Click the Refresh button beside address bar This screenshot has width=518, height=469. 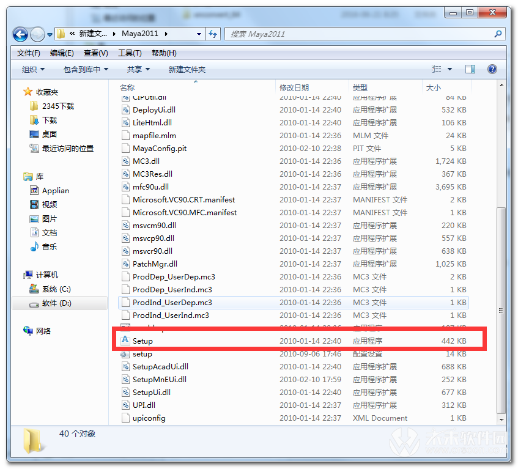(x=213, y=34)
